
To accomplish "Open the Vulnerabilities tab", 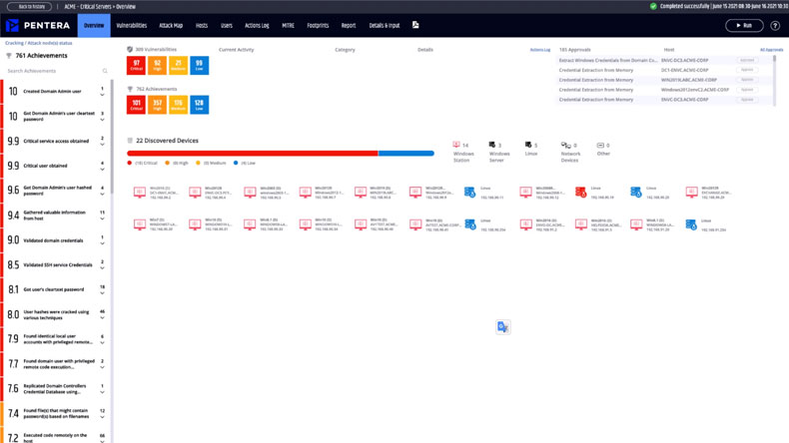I will tap(131, 26).
